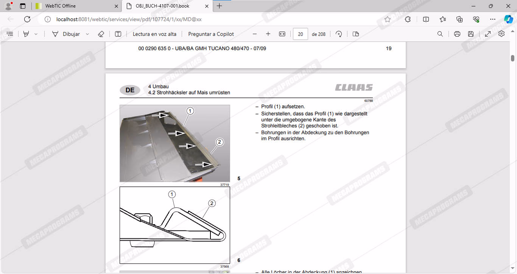Expand the highlighter color options dropdown

click(x=36, y=34)
